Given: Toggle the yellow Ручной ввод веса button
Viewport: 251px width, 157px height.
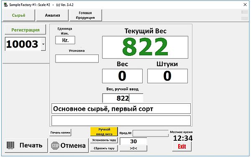Looking at the screenshot, I should point(104,132).
